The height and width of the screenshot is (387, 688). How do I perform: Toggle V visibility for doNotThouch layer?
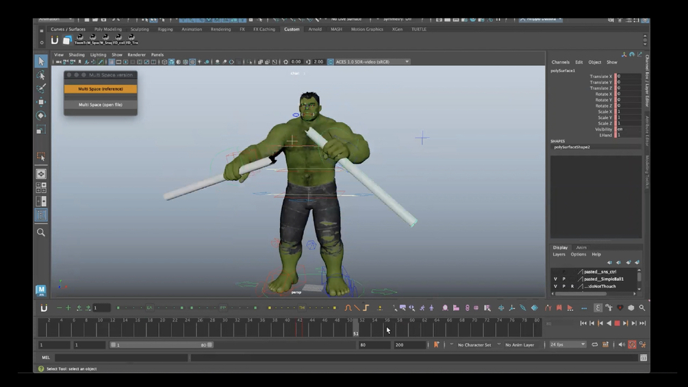(x=555, y=286)
